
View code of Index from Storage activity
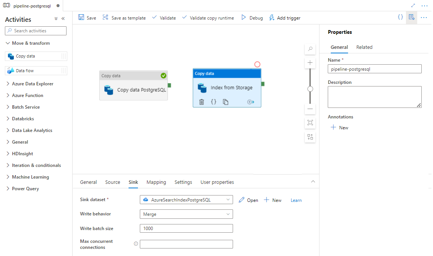[213, 102]
